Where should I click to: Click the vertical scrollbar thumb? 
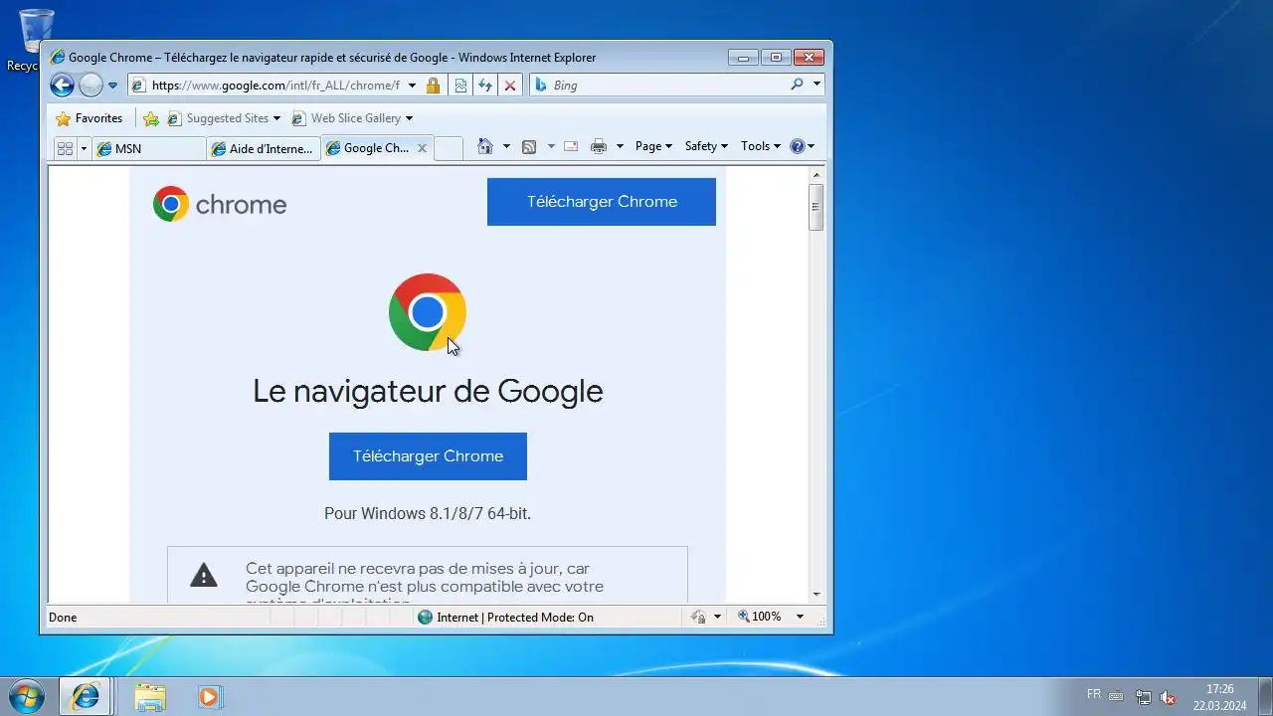click(817, 207)
